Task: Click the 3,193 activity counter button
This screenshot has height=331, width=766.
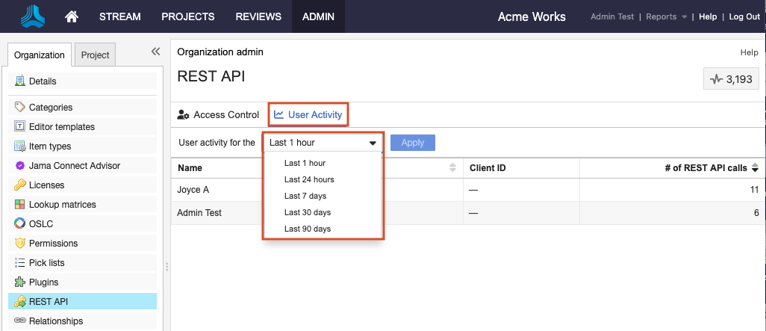Action: [x=731, y=78]
